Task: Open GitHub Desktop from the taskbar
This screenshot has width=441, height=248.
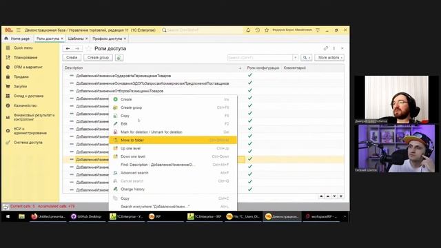Action: (87, 216)
